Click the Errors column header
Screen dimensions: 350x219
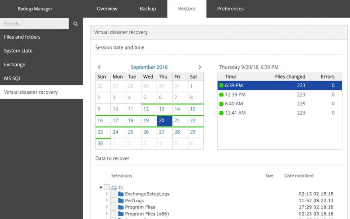pos(328,77)
